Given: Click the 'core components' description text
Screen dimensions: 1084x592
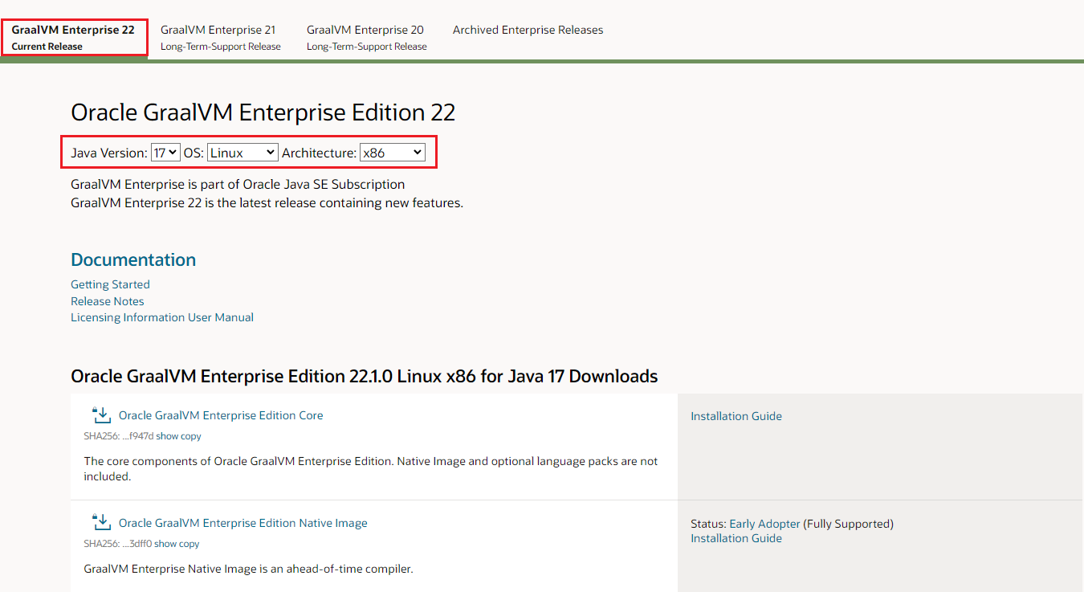Looking at the screenshot, I should click(x=371, y=469).
